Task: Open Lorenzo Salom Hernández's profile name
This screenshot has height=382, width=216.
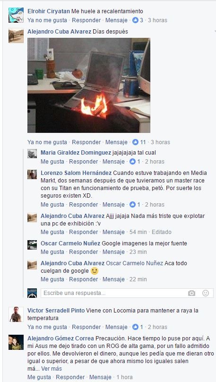Action: (x=76, y=173)
